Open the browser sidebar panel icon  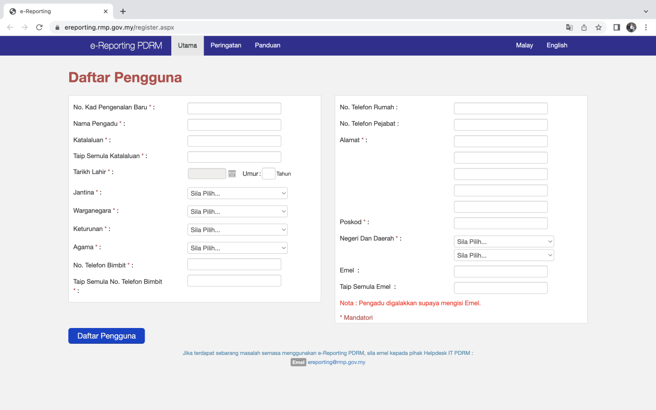coord(616,27)
